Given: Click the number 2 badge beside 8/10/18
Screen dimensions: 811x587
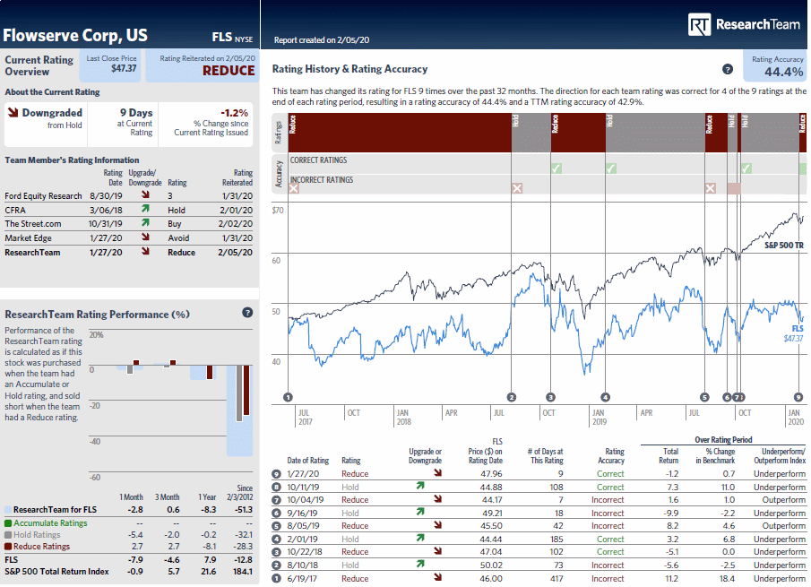Looking at the screenshot, I should pos(277,565).
